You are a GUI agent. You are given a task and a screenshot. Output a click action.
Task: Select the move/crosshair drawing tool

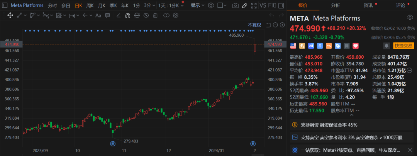click(10, 15)
